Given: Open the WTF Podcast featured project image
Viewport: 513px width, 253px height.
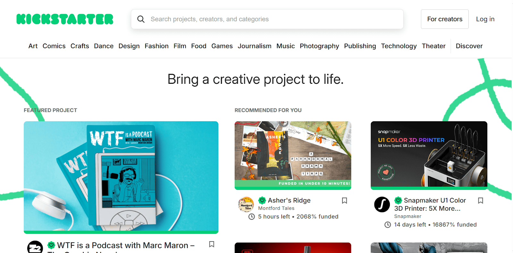Looking at the screenshot, I should pos(121,177).
